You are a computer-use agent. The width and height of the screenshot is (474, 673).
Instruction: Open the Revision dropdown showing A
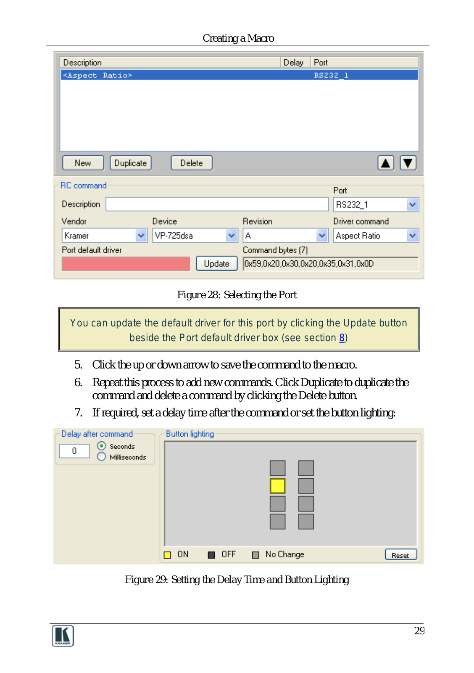coord(285,236)
